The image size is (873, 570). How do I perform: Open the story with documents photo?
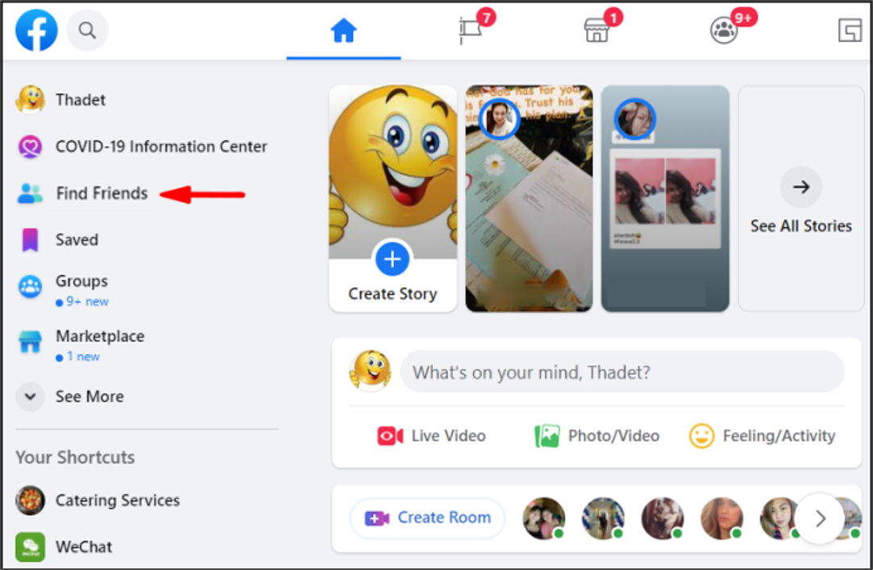click(529, 198)
